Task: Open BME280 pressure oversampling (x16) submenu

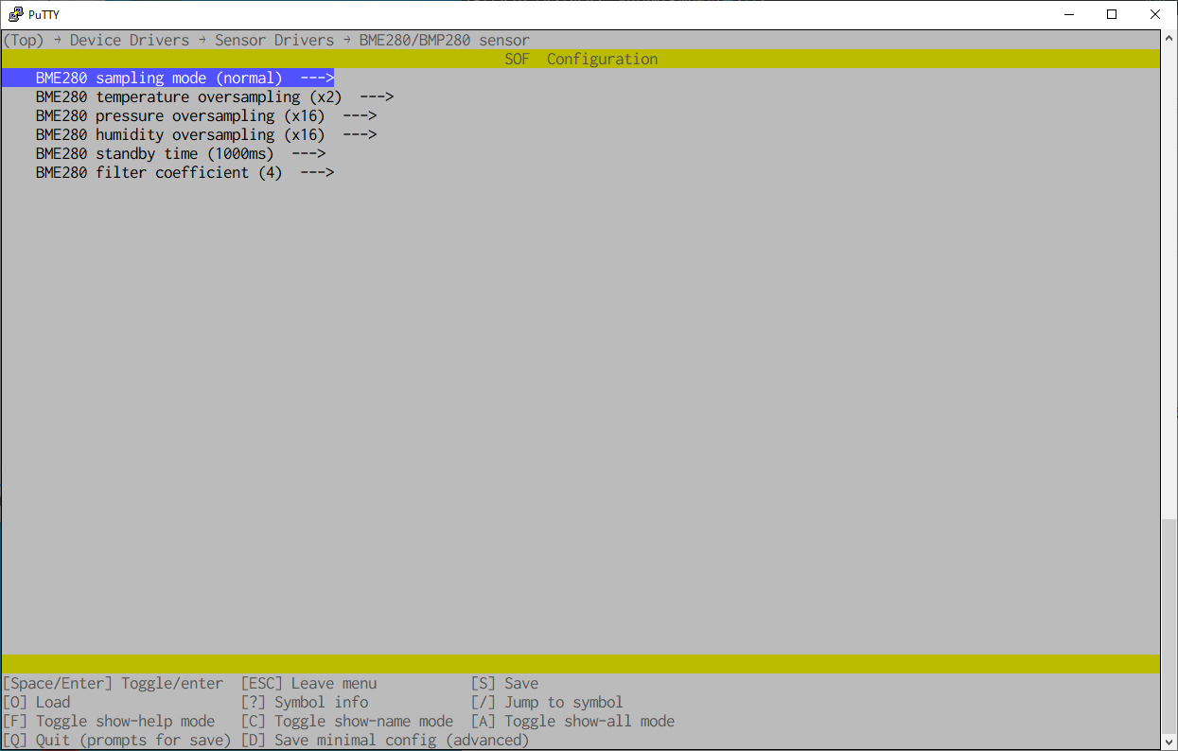Action: click(206, 116)
